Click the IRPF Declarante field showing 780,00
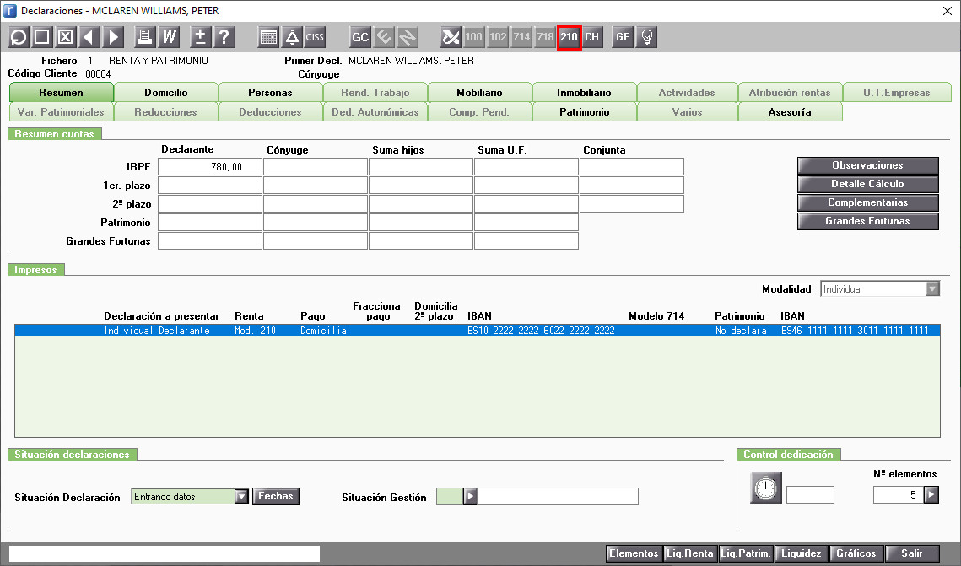 click(x=210, y=167)
